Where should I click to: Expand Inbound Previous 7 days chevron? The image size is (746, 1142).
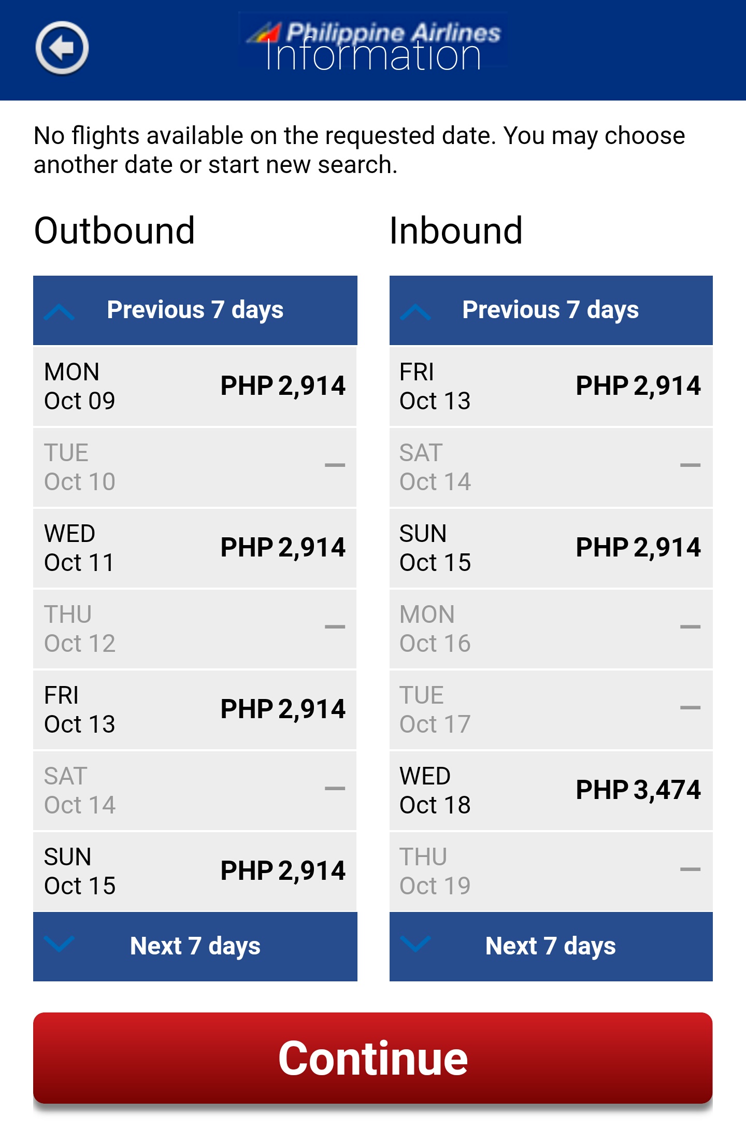[x=415, y=312]
